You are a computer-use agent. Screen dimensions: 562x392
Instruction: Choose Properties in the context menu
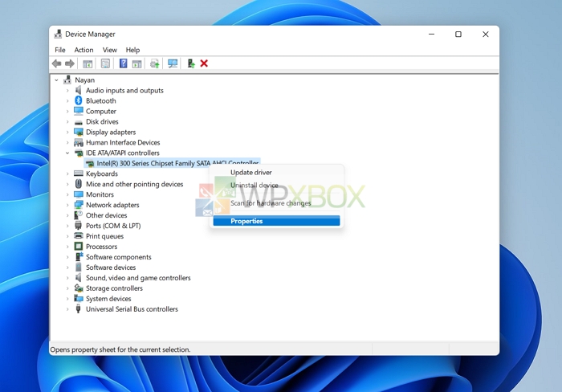tap(276, 221)
